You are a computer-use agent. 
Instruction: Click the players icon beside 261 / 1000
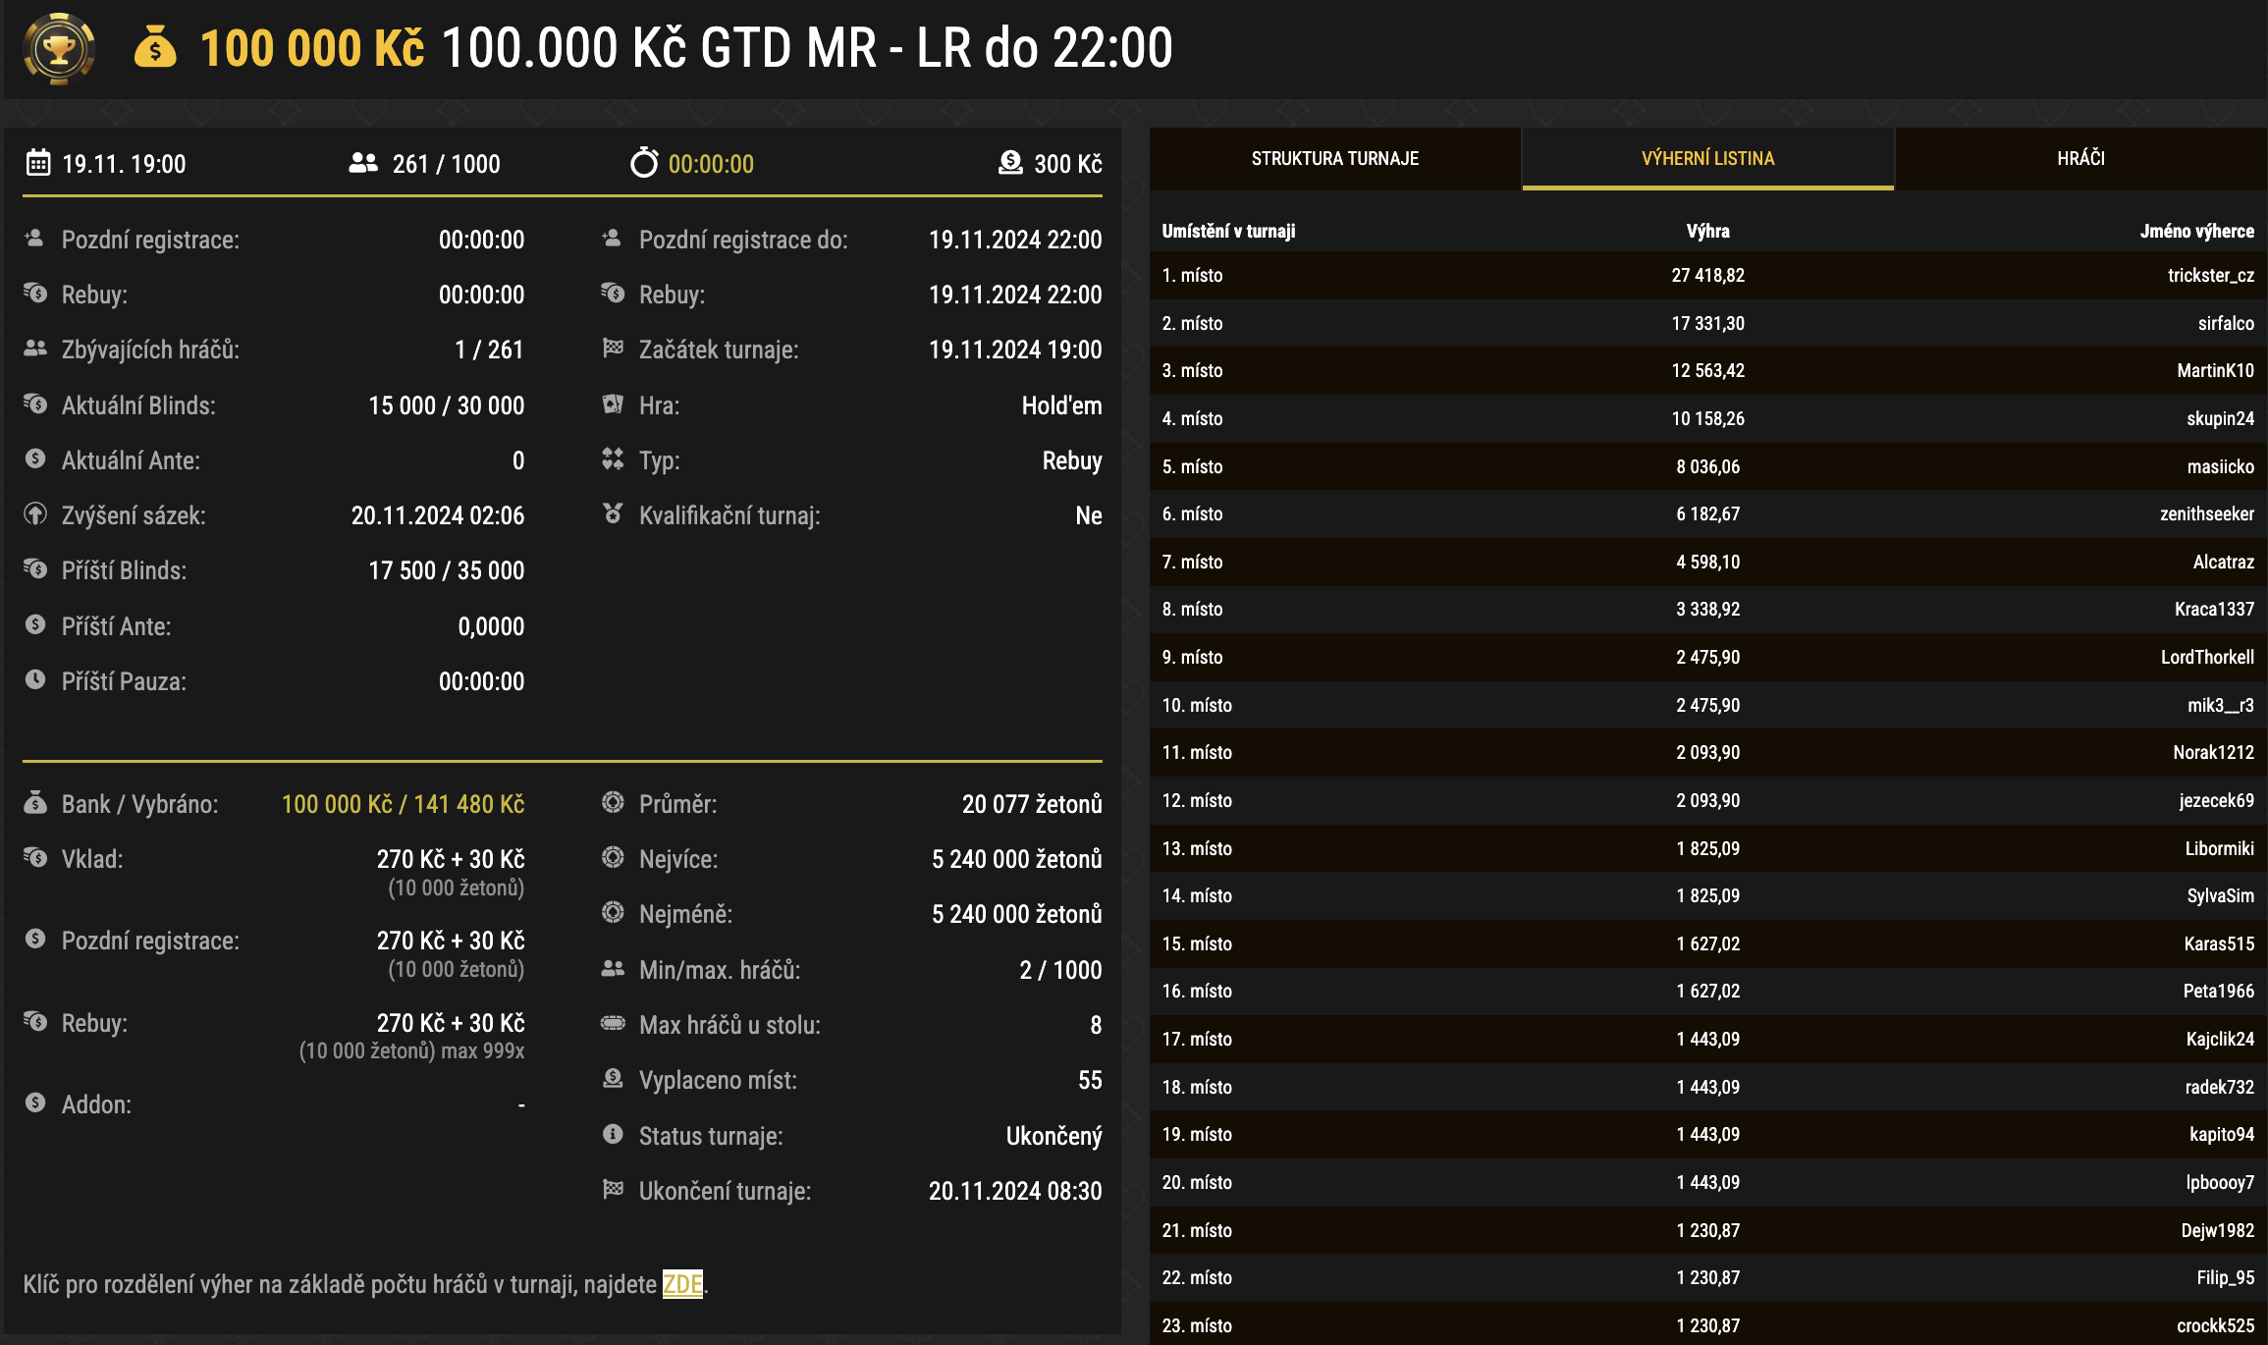[x=361, y=163]
